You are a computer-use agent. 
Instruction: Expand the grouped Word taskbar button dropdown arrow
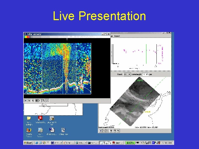[x=61, y=143]
